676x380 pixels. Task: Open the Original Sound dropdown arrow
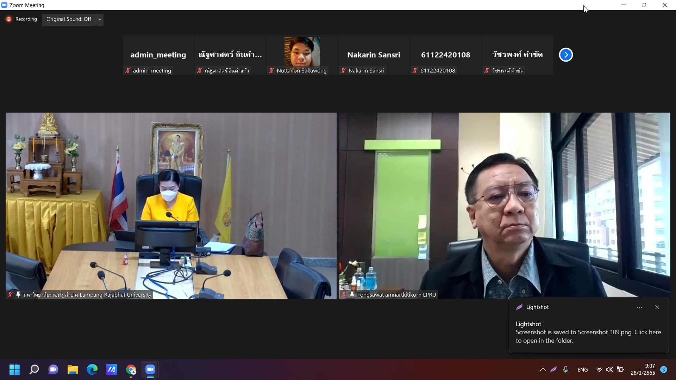tap(100, 19)
